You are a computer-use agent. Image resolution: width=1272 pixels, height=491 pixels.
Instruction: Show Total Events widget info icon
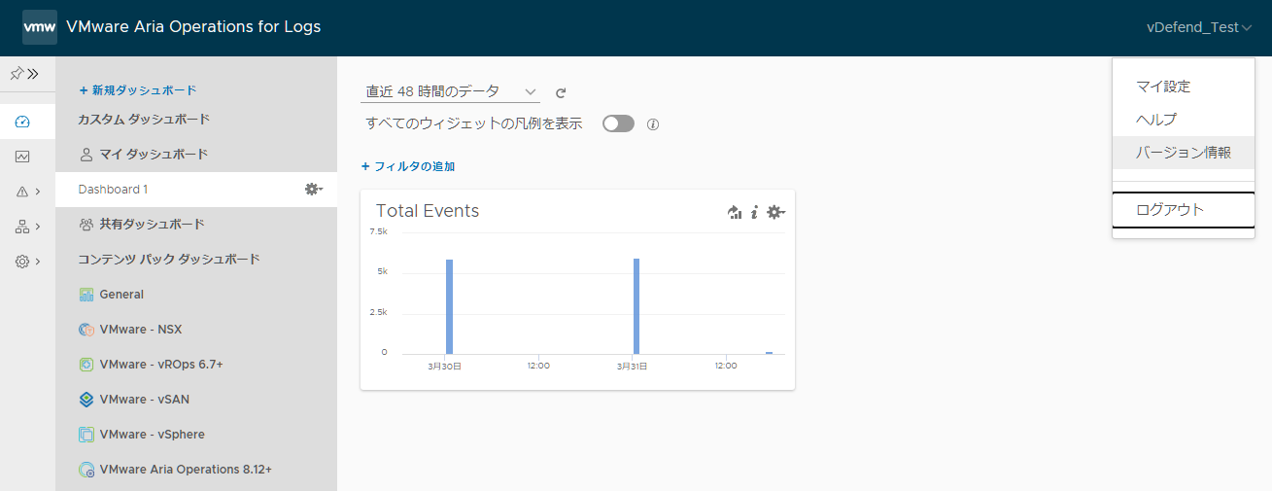tap(754, 212)
